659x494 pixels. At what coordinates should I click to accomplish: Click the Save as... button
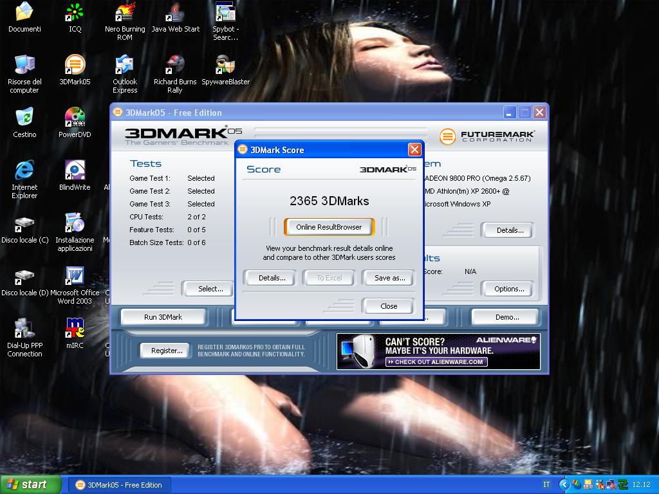389,278
